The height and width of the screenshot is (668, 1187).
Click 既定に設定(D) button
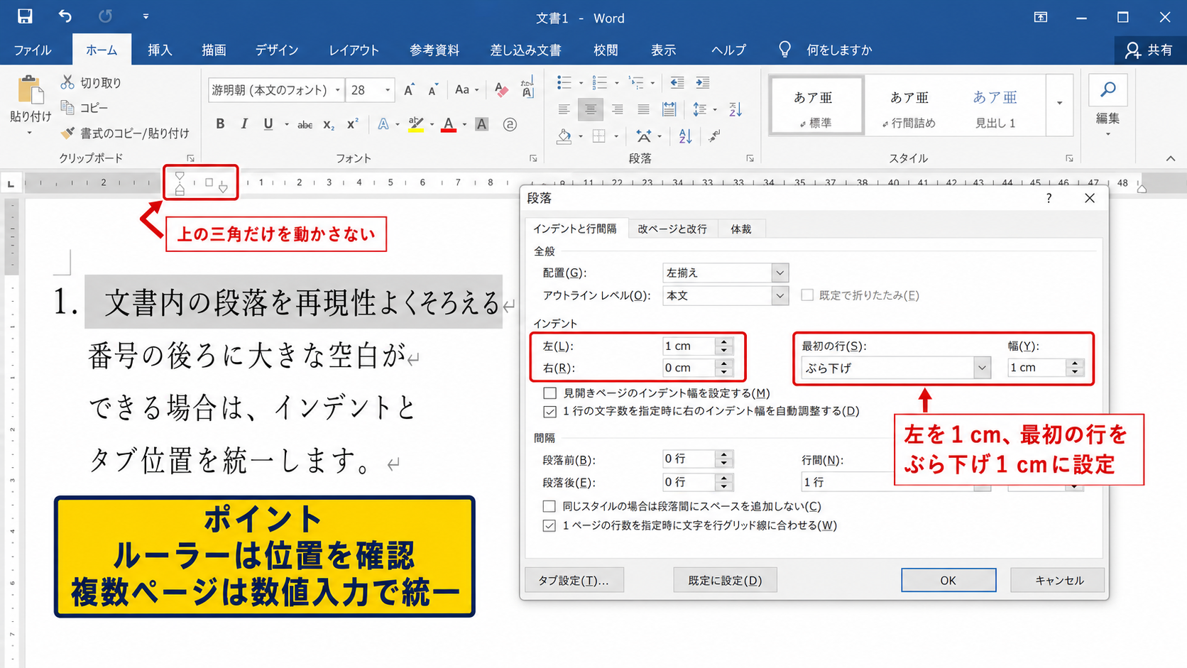pos(725,580)
